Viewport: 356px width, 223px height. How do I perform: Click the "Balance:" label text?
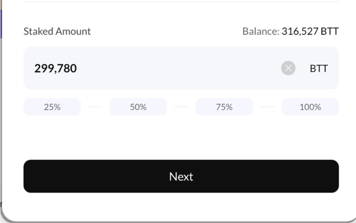261,31
